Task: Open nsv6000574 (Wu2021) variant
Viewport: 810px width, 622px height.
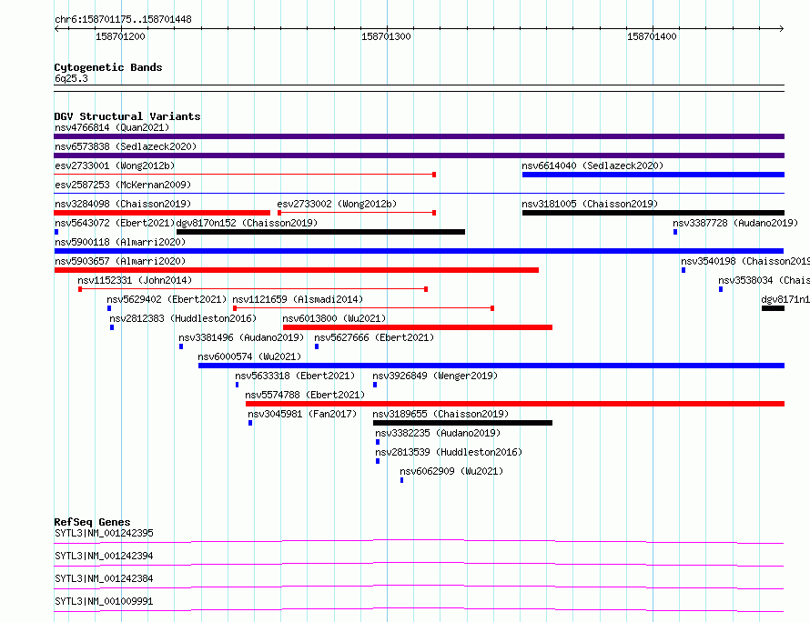Action: click(x=249, y=356)
